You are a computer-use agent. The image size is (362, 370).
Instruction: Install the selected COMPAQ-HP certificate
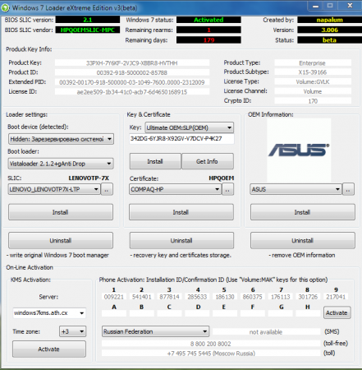point(181,212)
